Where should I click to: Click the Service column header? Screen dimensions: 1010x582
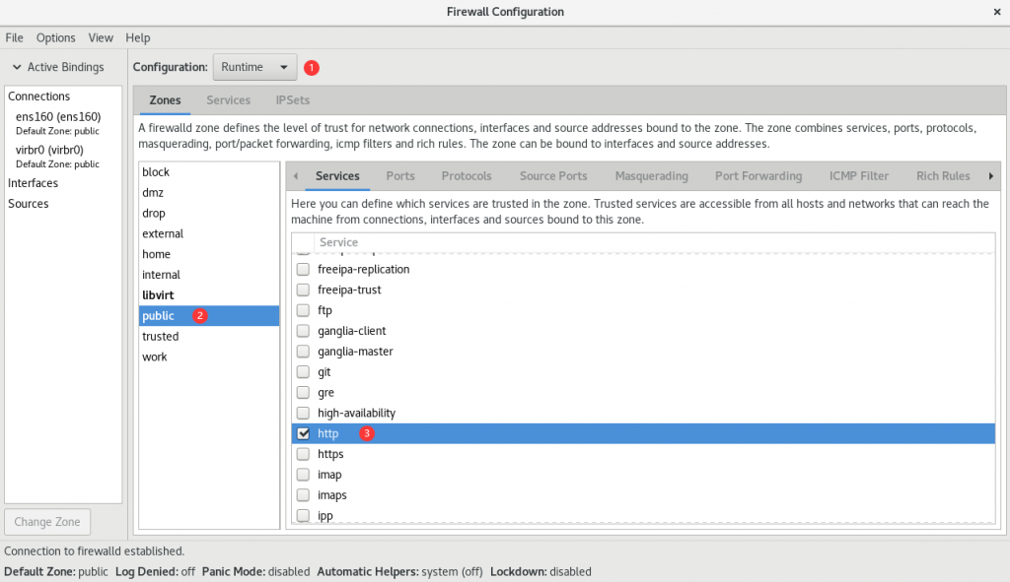(338, 242)
